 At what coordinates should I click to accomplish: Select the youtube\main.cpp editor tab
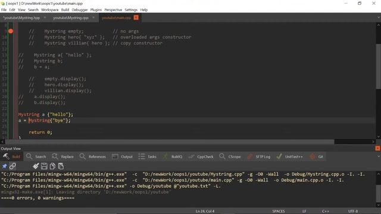point(117,18)
